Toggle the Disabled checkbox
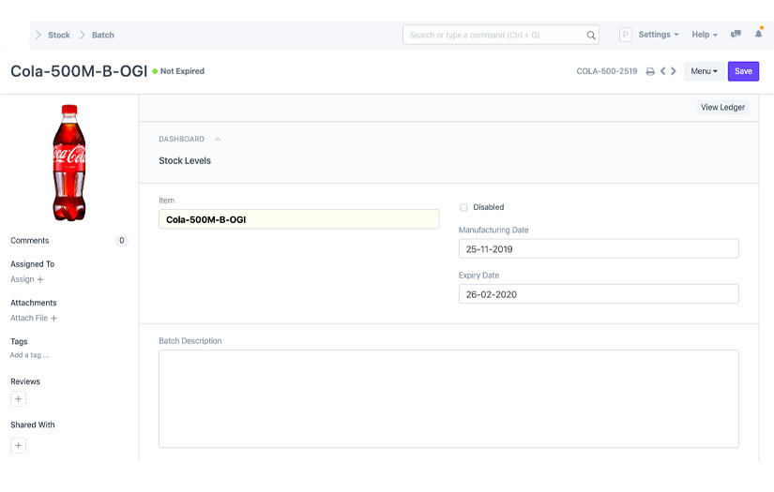Screen dimensions: 774x492 pyautogui.click(x=463, y=207)
